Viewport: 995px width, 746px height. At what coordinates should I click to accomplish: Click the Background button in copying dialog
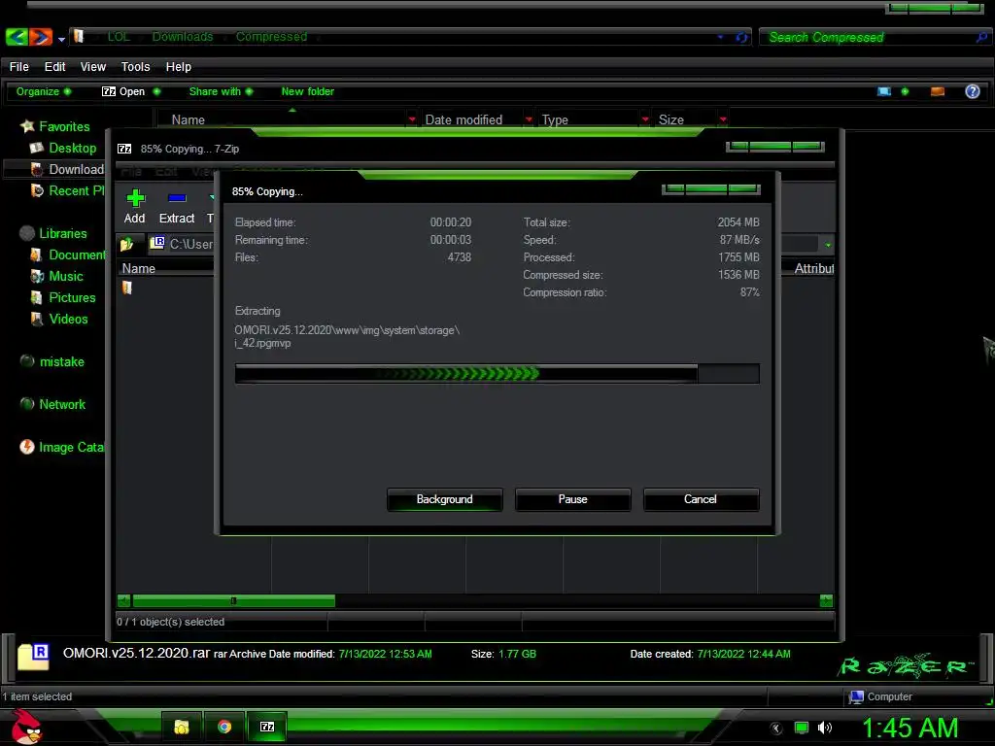click(444, 499)
